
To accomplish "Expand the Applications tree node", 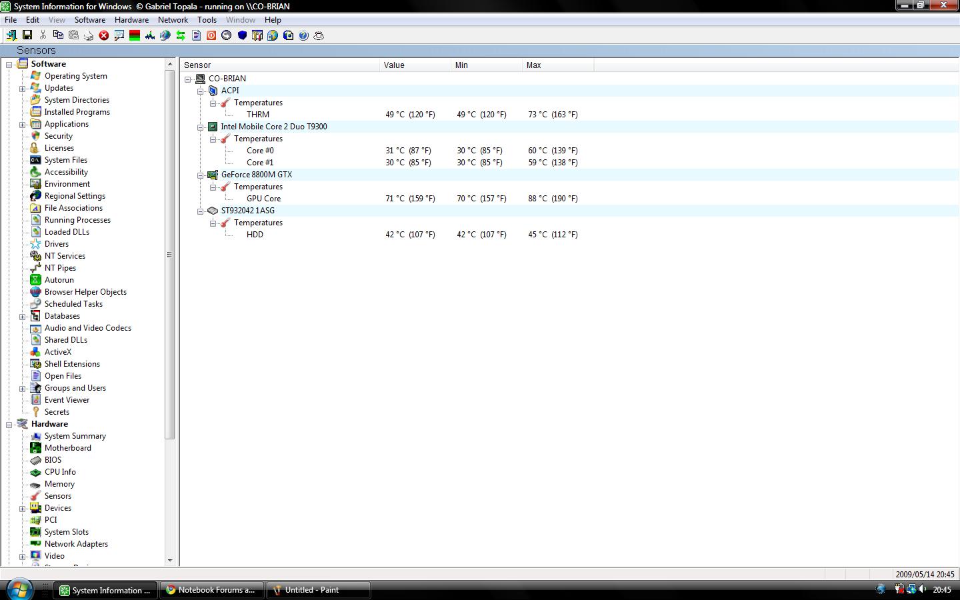I will 22,125.
